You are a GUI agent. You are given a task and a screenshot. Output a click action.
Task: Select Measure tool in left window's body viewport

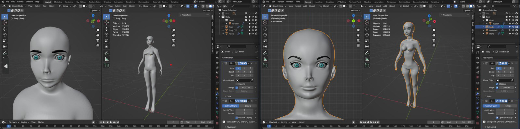coord(107,59)
